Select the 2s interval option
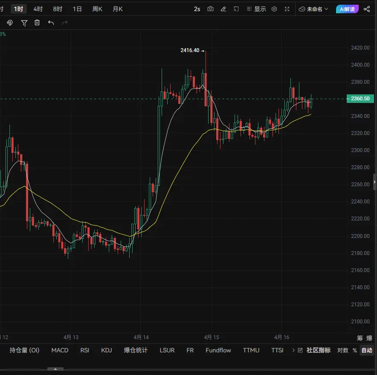The image size is (377, 375). tap(197, 9)
